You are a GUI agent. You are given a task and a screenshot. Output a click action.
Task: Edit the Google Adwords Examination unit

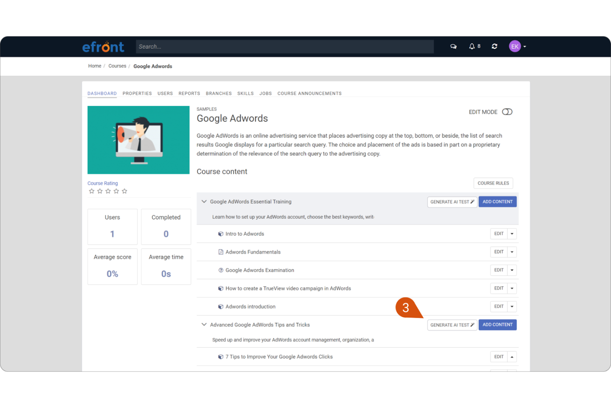pos(499,270)
